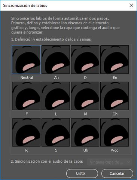137x180 pixels.
Task: Click the Cancelar button
Action: [117, 173]
